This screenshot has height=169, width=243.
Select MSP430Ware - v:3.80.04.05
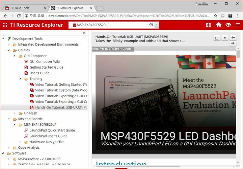click(x=39, y=159)
